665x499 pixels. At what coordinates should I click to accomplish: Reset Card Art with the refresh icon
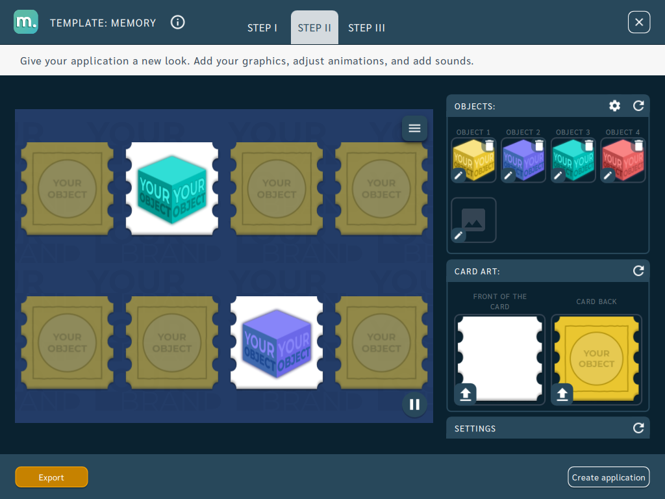pyautogui.click(x=638, y=271)
